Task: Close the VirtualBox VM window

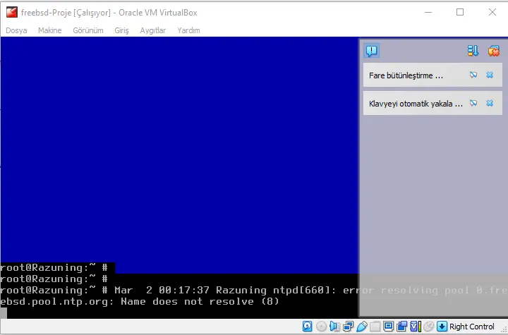Action: coord(492,12)
